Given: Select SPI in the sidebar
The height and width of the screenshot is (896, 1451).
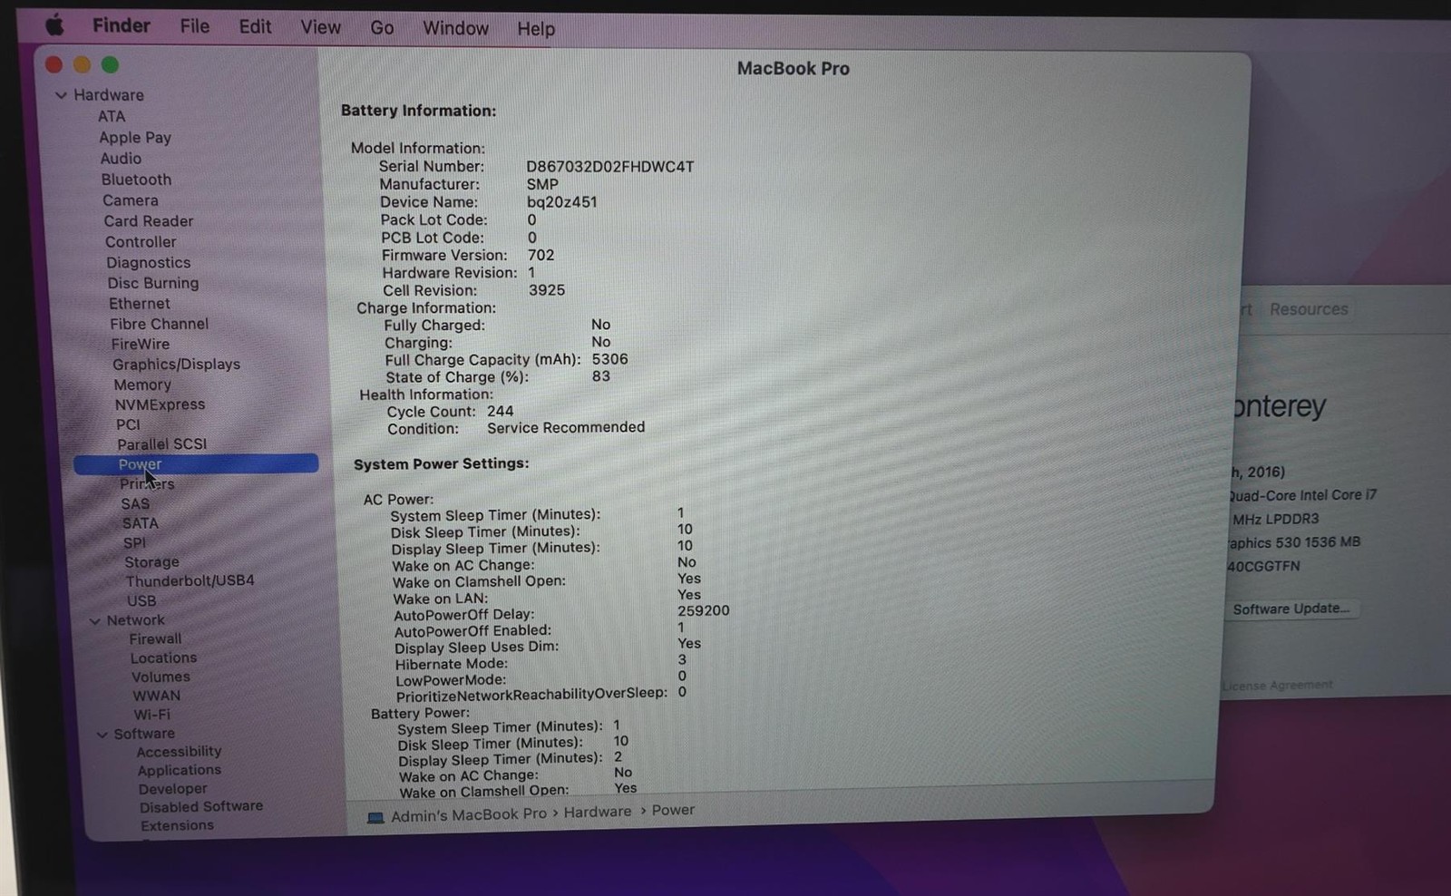Looking at the screenshot, I should tap(134, 543).
